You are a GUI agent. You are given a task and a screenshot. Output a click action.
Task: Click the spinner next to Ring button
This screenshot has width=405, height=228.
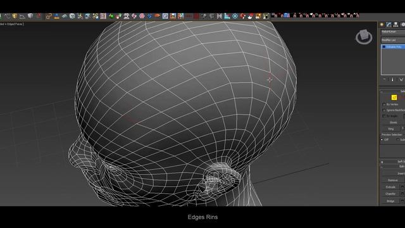tap(402, 129)
